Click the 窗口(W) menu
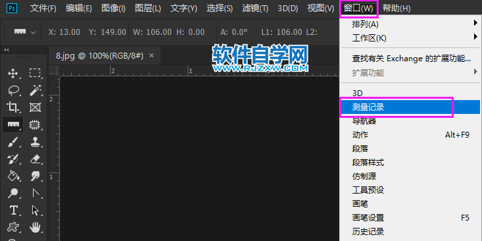This screenshot has height=241, width=482. pos(358,9)
